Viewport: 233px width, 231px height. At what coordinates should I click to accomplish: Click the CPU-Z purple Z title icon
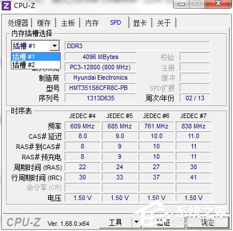pos(6,6)
